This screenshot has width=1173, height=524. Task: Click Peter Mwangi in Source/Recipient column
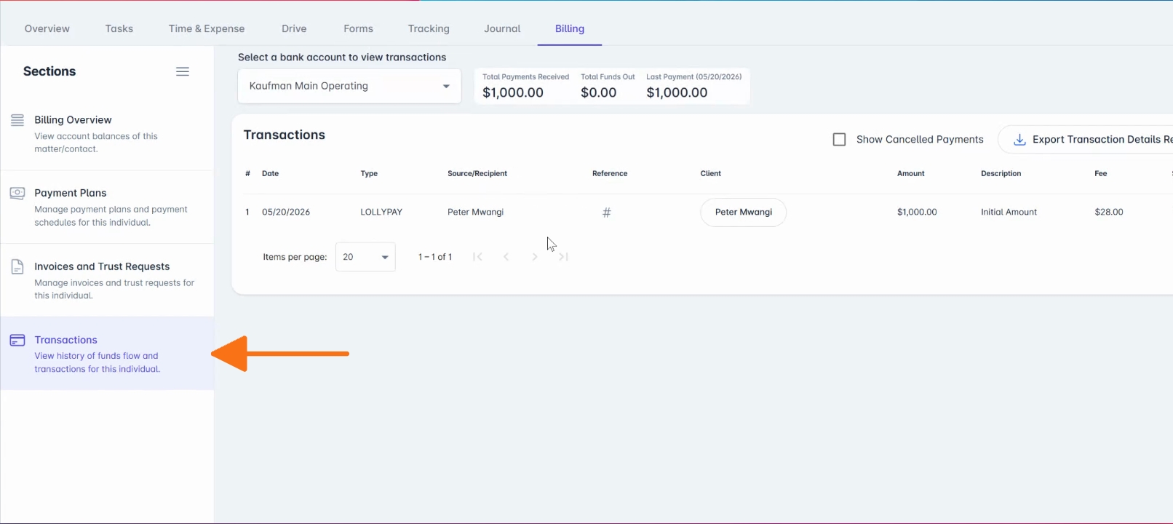(x=476, y=213)
